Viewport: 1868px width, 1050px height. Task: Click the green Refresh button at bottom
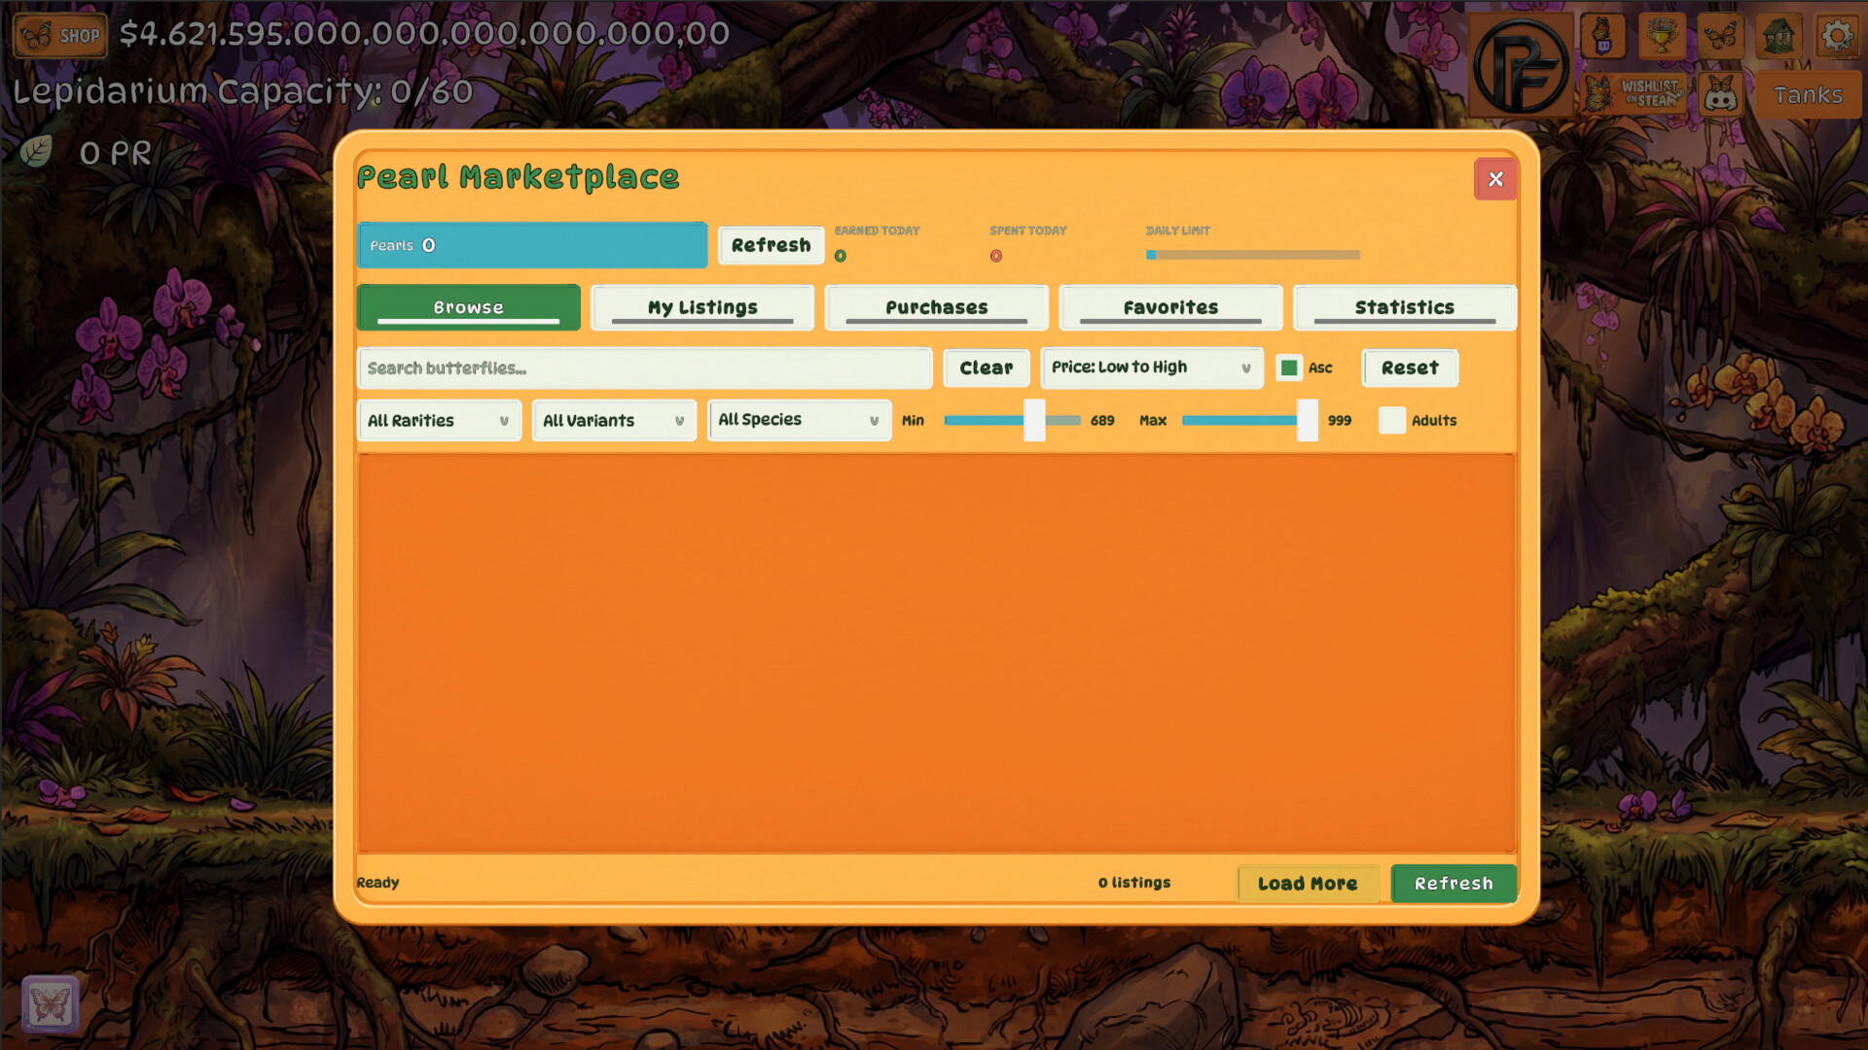click(1454, 883)
